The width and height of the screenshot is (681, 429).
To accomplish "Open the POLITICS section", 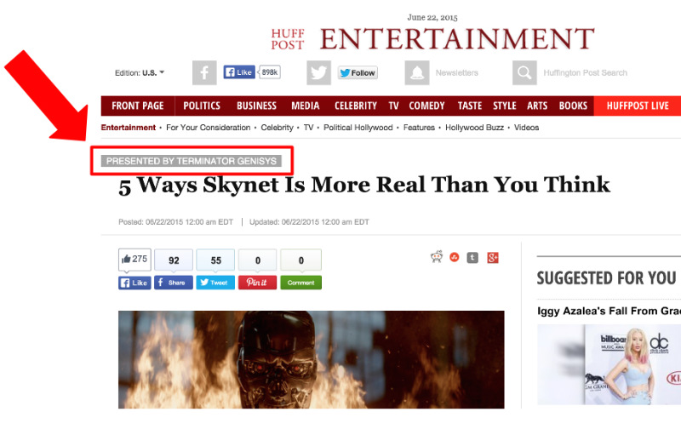I will pos(202,106).
